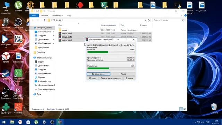Launch GameNet desktop shortcut
The width and height of the screenshot is (222, 125).
pyautogui.click(x=18, y=108)
